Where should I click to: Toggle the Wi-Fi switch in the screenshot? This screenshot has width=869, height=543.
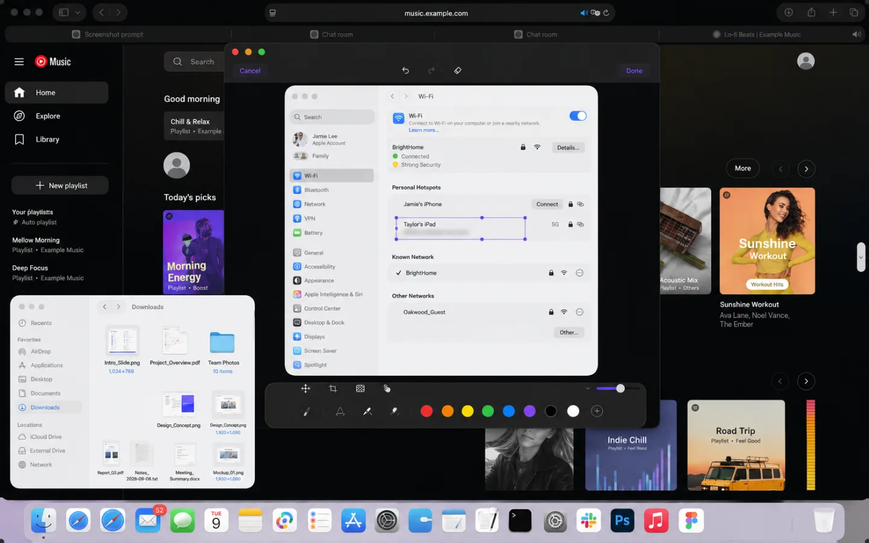(578, 116)
